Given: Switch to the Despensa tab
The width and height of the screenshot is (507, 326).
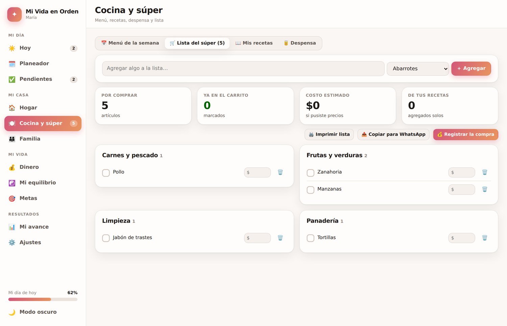Looking at the screenshot, I should [x=299, y=43].
